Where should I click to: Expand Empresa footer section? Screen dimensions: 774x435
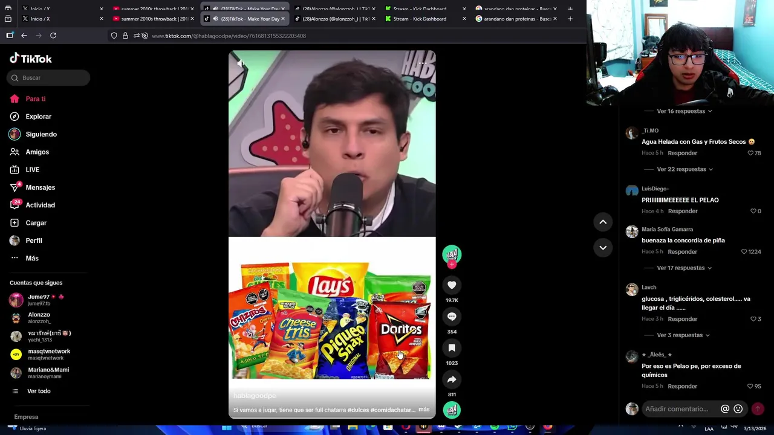(26, 417)
